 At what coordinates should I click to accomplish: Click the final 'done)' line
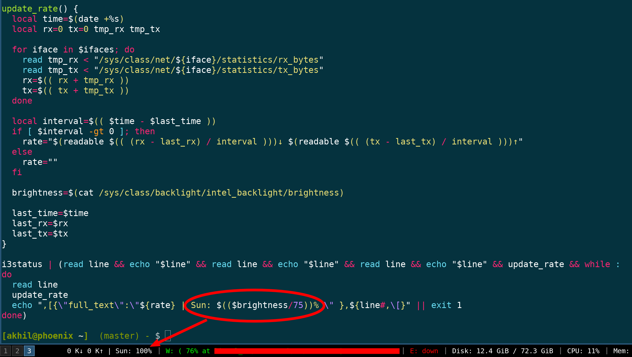coord(14,315)
